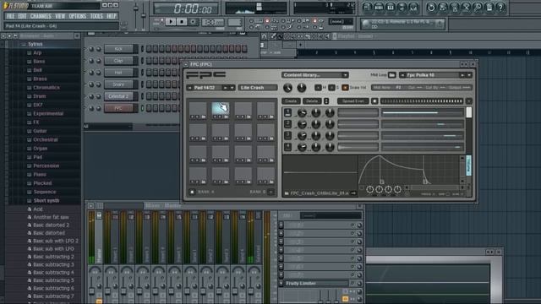541x304 pixels.
Task: Open the Snare channel button
Action: click(118, 84)
